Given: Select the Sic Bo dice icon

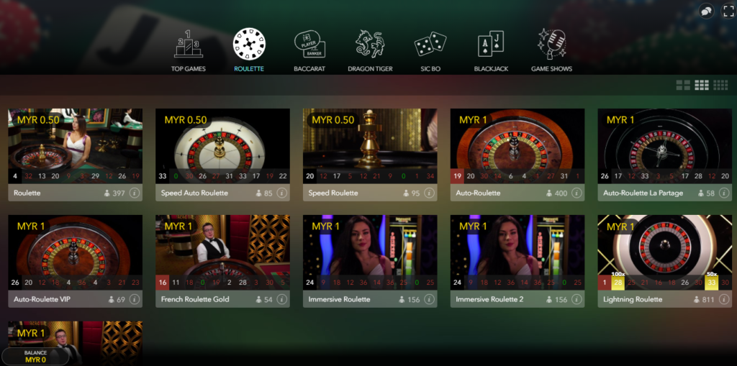Looking at the screenshot, I should (430, 44).
